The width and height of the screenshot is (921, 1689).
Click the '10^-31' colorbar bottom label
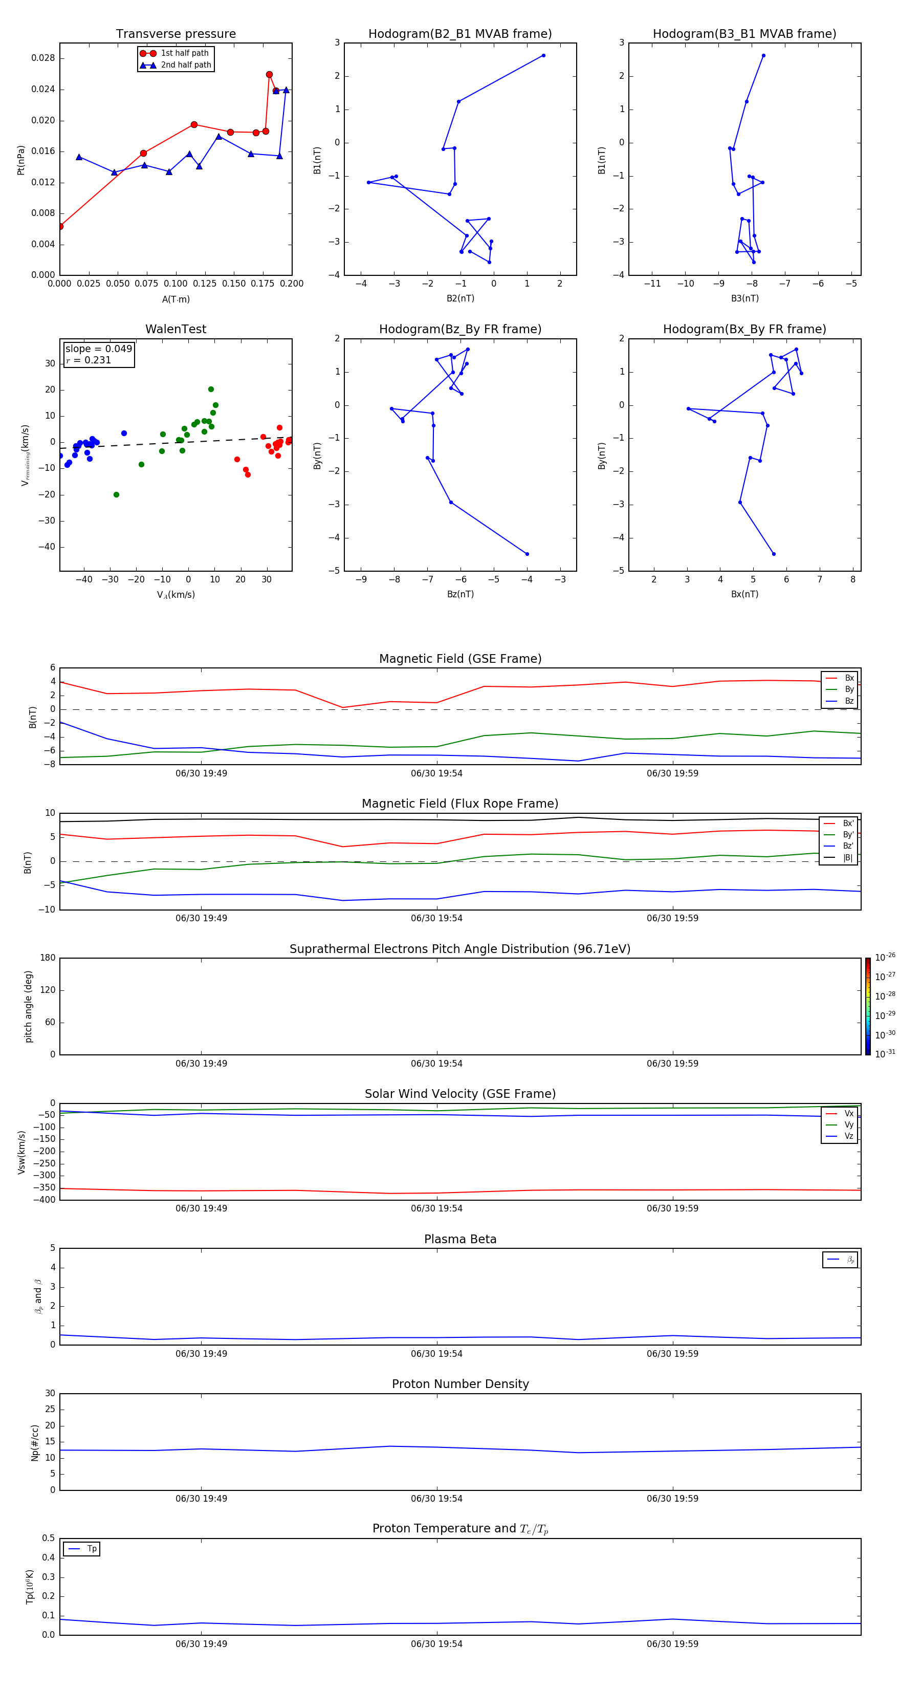point(885,1054)
